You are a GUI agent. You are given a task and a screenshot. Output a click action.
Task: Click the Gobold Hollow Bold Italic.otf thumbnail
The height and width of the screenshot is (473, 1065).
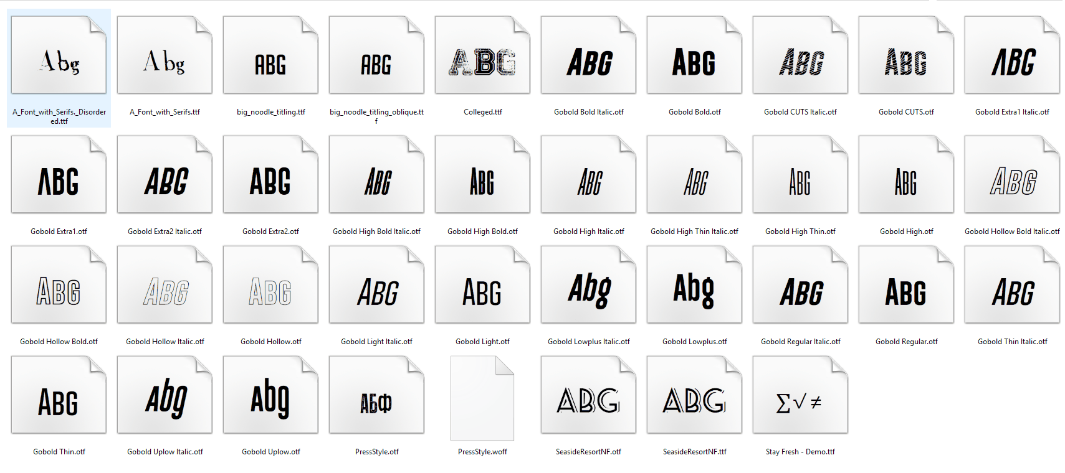[1012, 176]
